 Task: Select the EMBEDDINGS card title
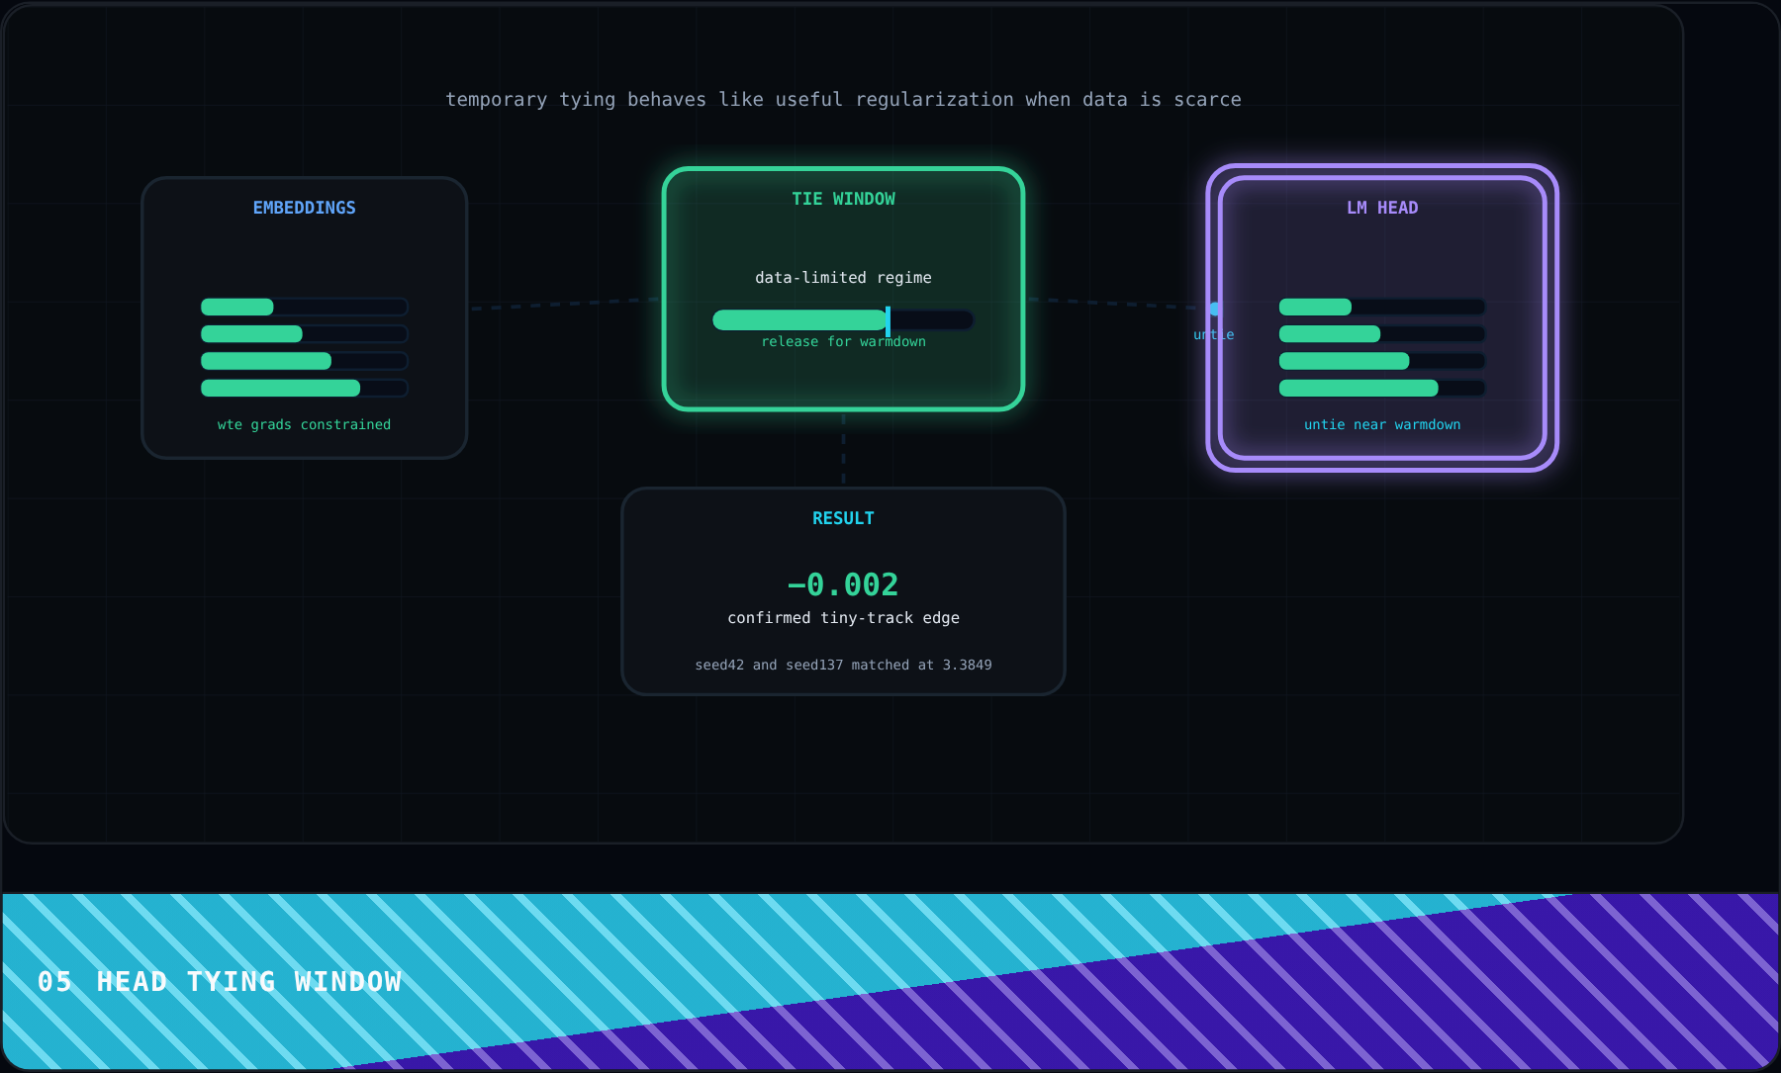point(304,208)
